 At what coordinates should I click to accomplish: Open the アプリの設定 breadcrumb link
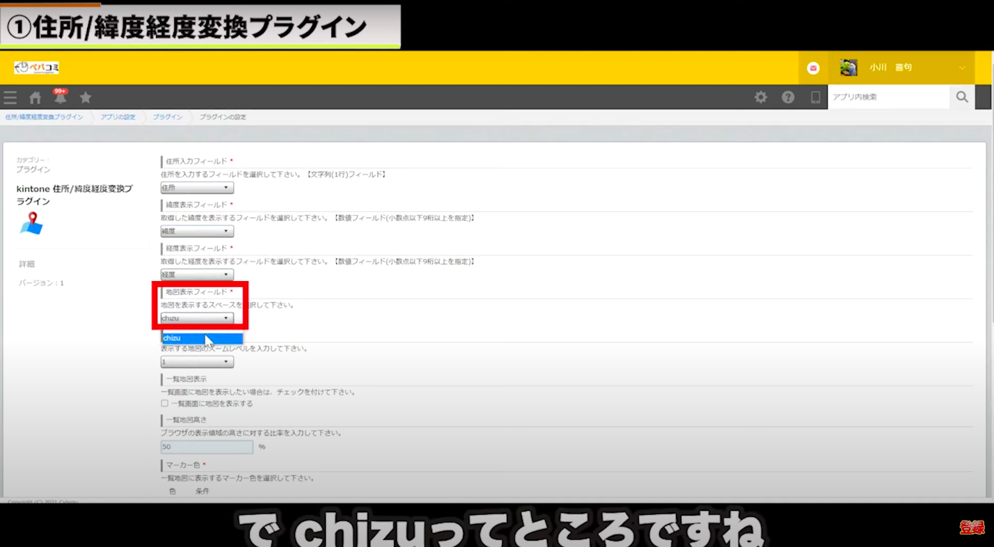(118, 117)
